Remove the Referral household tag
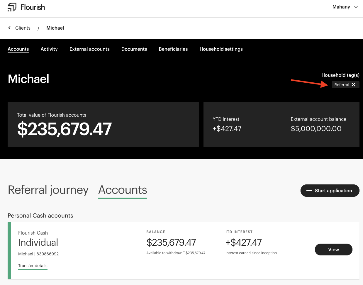The width and height of the screenshot is (363, 285). tap(353, 85)
